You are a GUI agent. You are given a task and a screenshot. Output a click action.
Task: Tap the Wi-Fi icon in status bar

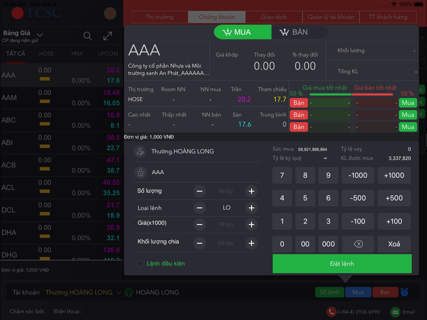(x=394, y=4)
